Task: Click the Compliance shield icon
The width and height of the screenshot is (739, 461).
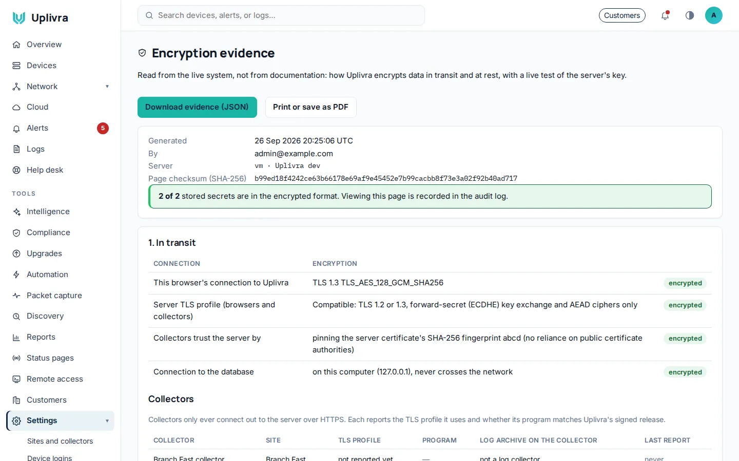Action: pos(16,233)
